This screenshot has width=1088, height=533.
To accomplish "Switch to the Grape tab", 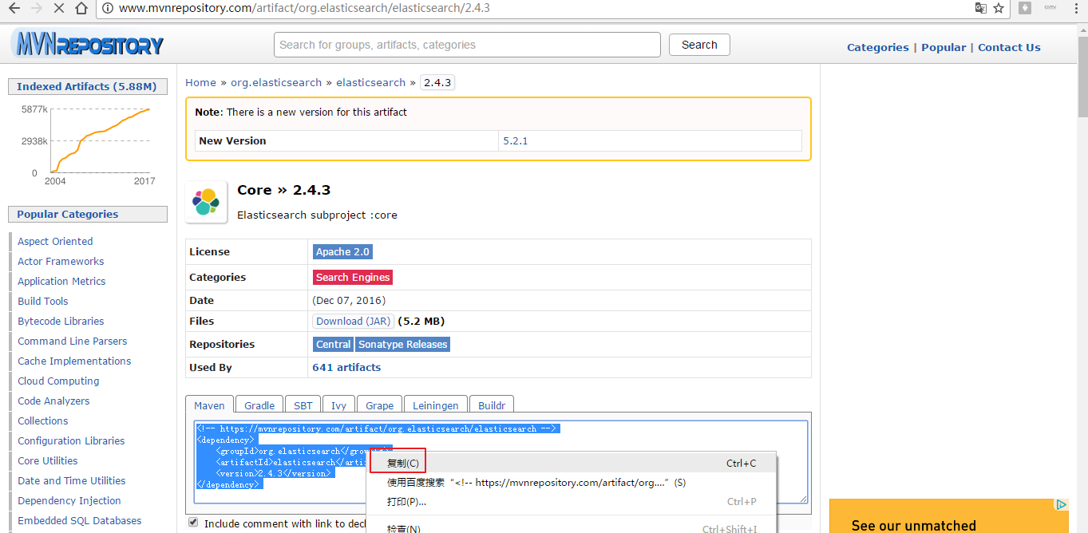I will click(380, 405).
